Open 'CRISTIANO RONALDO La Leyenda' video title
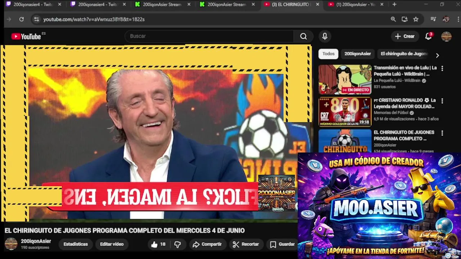The height and width of the screenshot is (259, 461). pyautogui.click(x=404, y=103)
